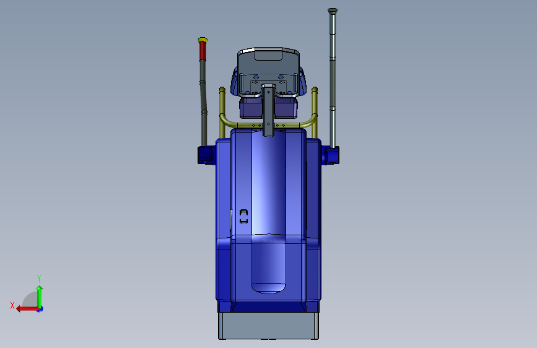Viewport: 537px width, 348px height.
Task: Select the tall gray rod on the right
Action: [x=332, y=78]
